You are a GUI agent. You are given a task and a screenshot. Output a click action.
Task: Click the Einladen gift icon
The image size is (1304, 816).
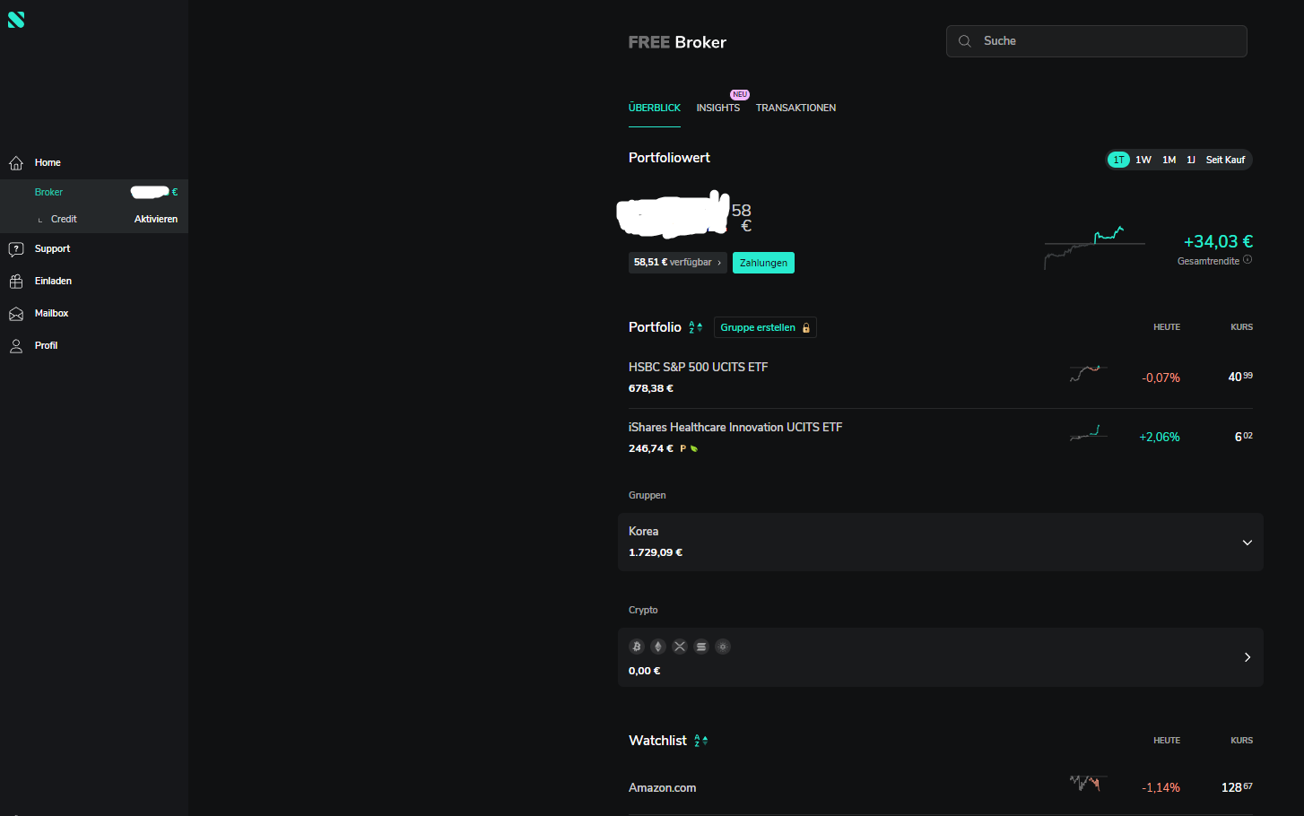[16, 282]
